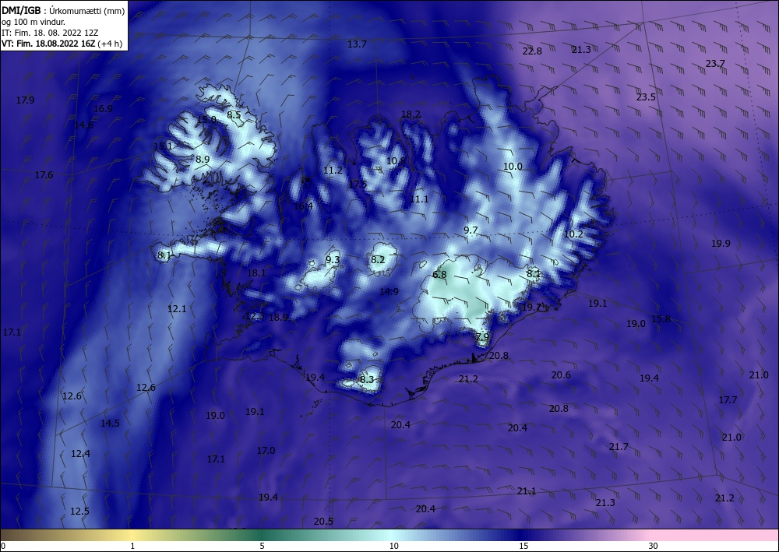The image size is (779, 552).
Task: Click the 7.9 value on the map
Action: pos(482,337)
